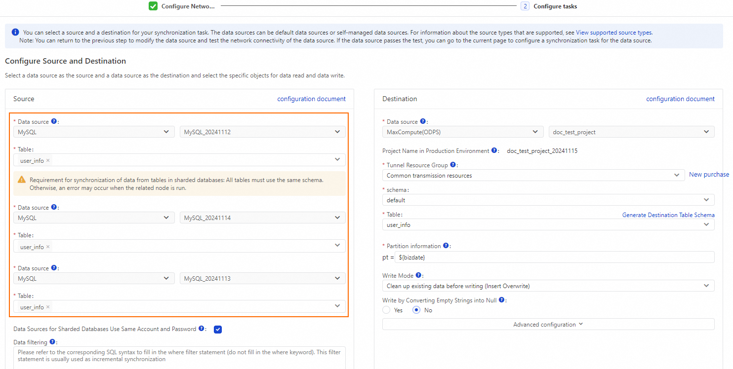This screenshot has width=733, height=369.
Task: Remove user_info tag under MySQL_20241112
Action: (48, 160)
